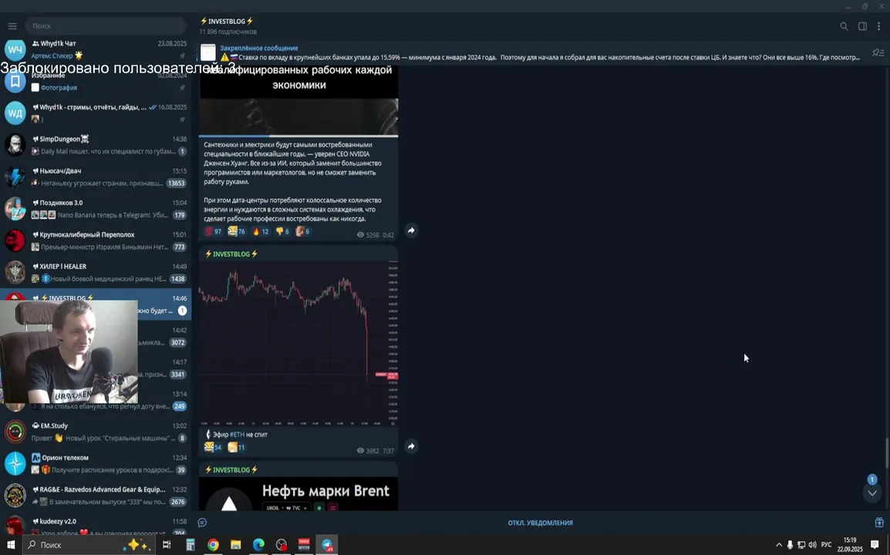890x555 pixels.
Task: Open the Поздняков 3.0 channel
Action: 96,208
